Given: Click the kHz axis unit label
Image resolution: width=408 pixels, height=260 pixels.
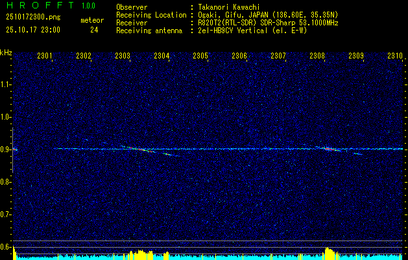Looking at the screenshot, I should pos(6,53).
